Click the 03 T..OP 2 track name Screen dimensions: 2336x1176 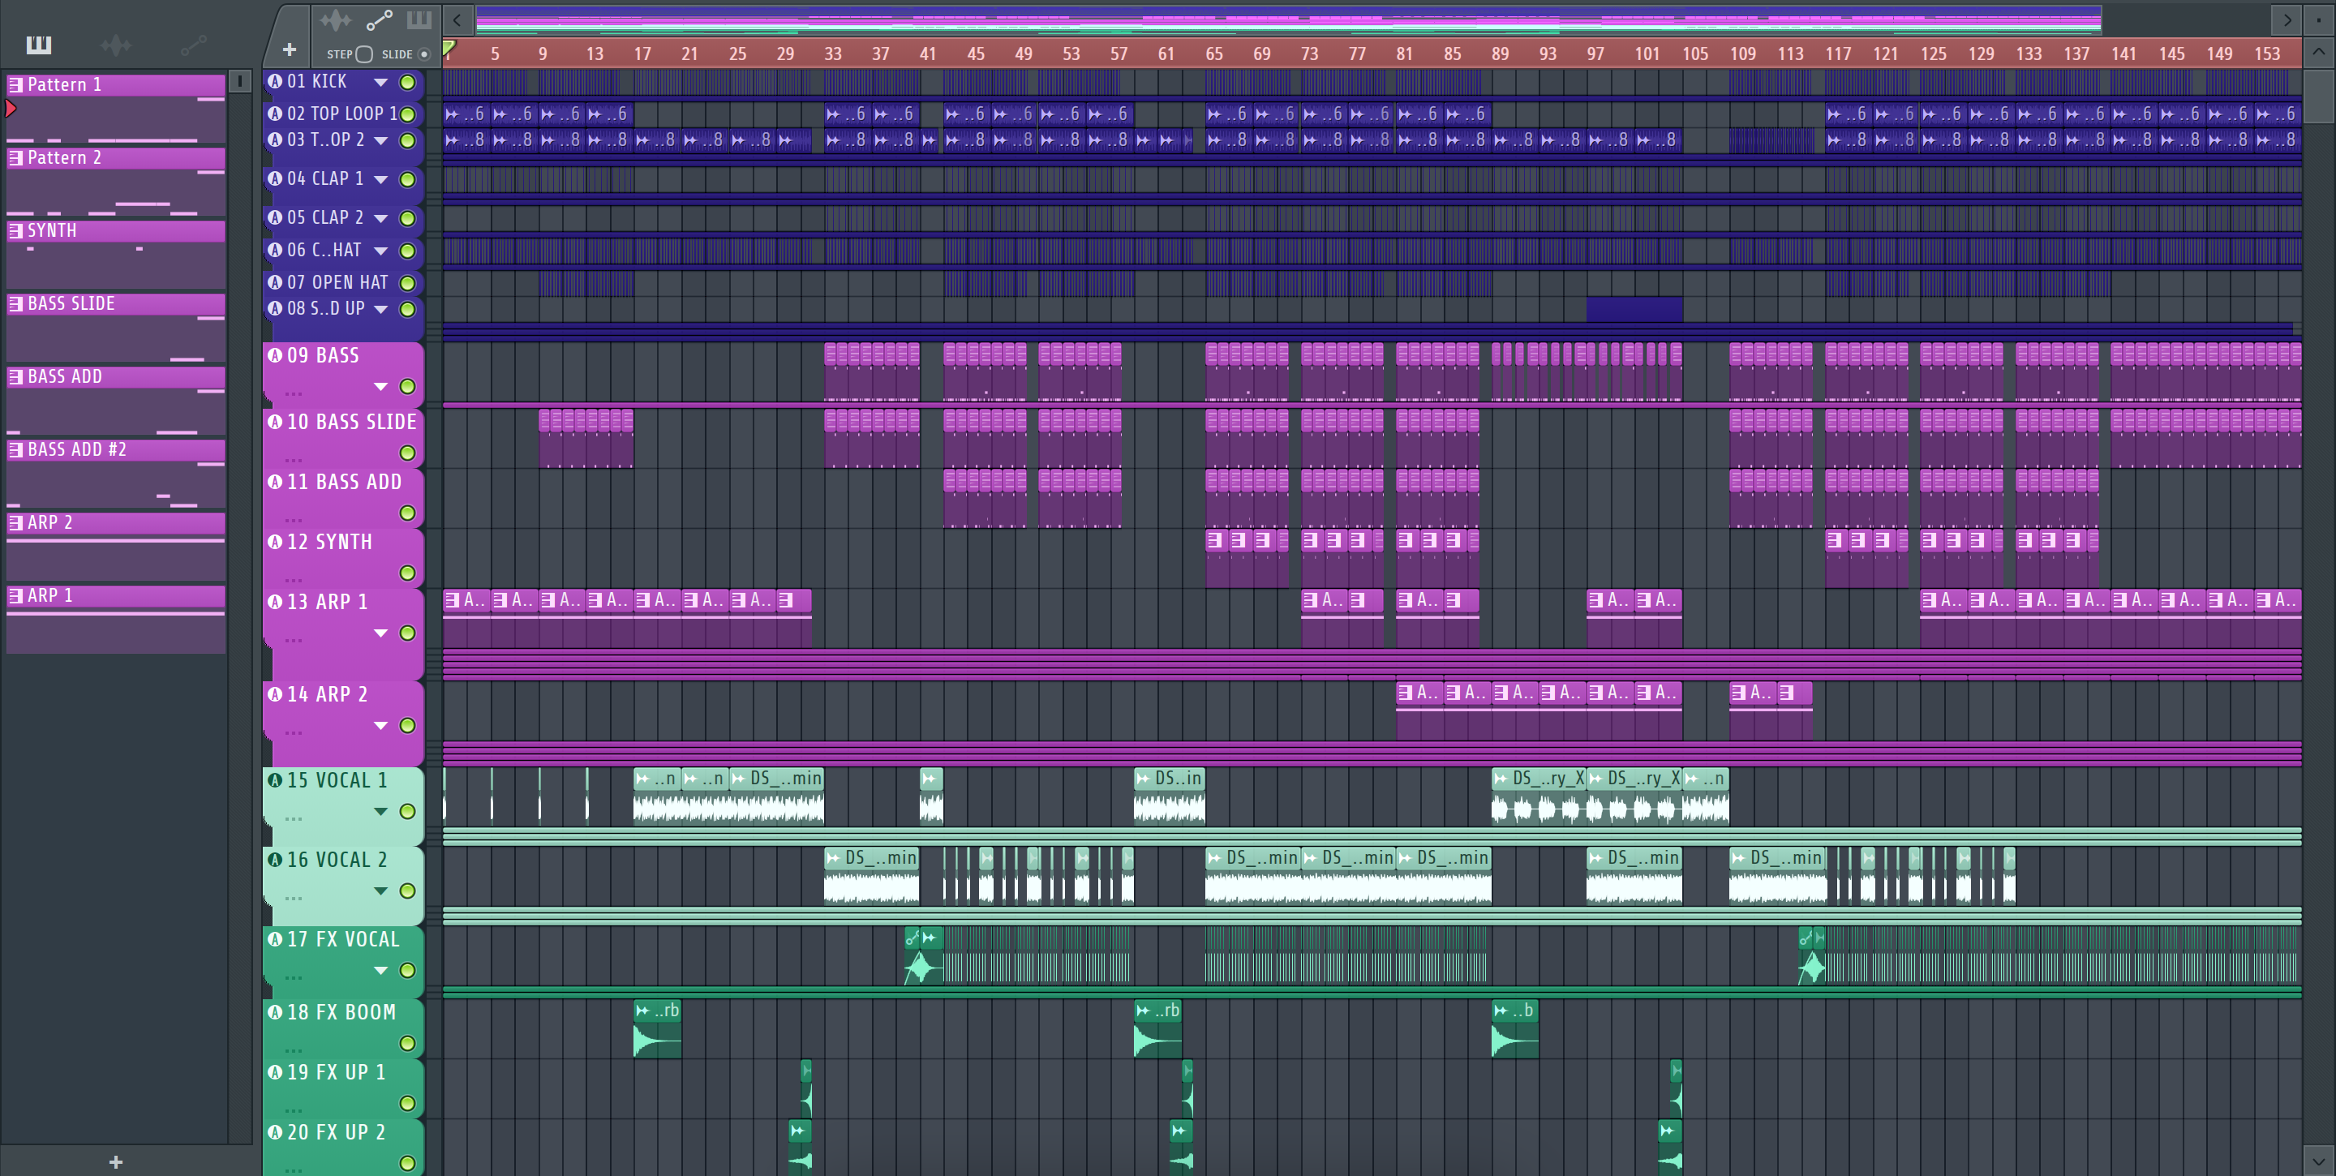(325, 139)
